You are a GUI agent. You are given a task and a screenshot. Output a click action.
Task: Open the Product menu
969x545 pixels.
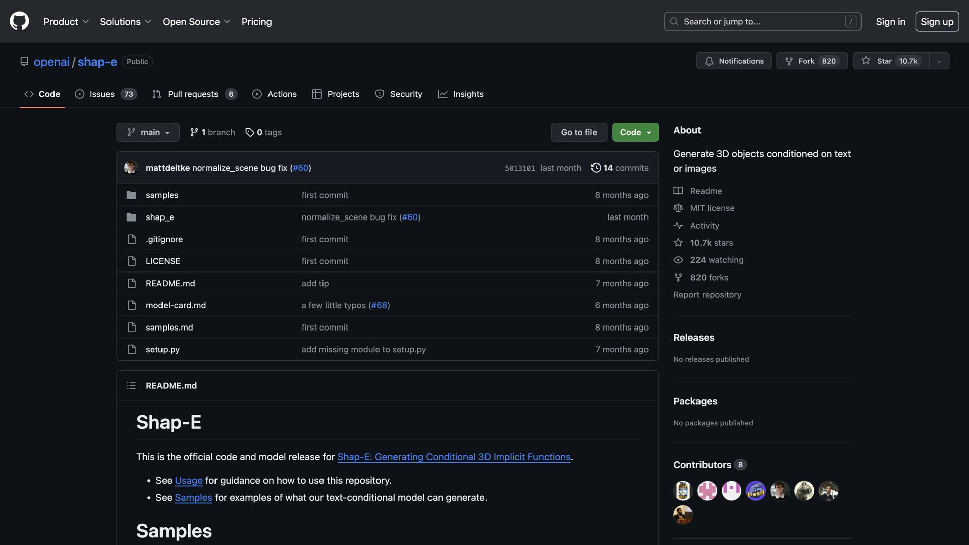(x=66, y=22)
